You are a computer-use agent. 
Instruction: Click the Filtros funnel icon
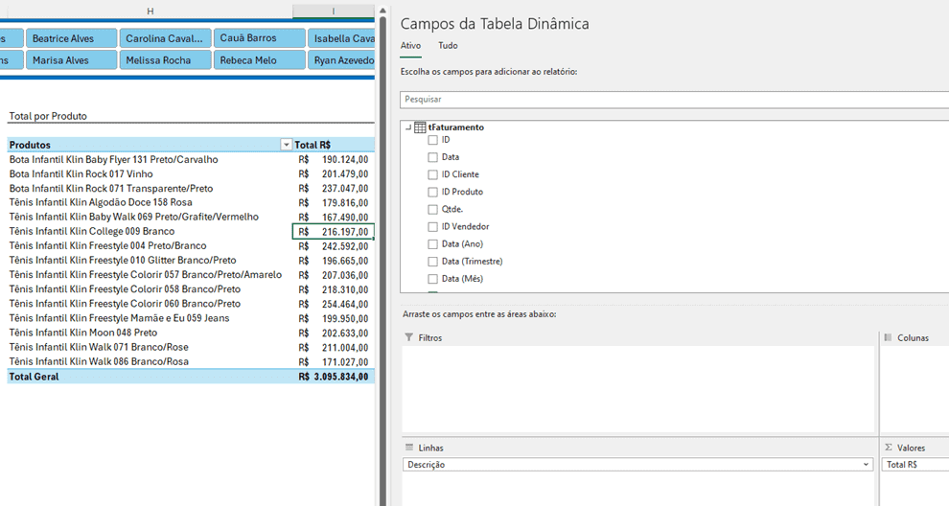coord(409,337)
